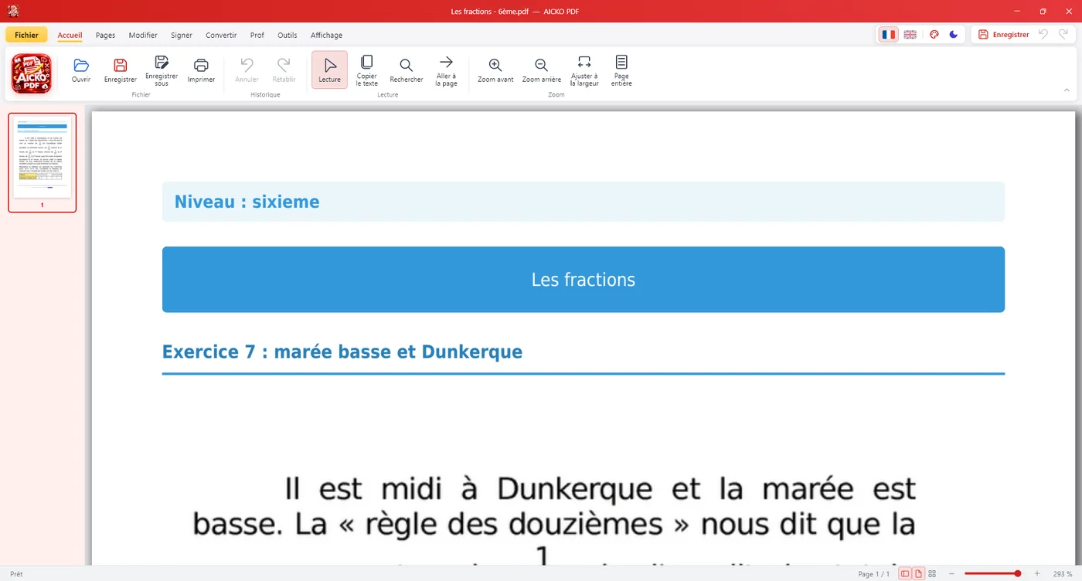Click the Imprimer printer icon

[201, 65]
